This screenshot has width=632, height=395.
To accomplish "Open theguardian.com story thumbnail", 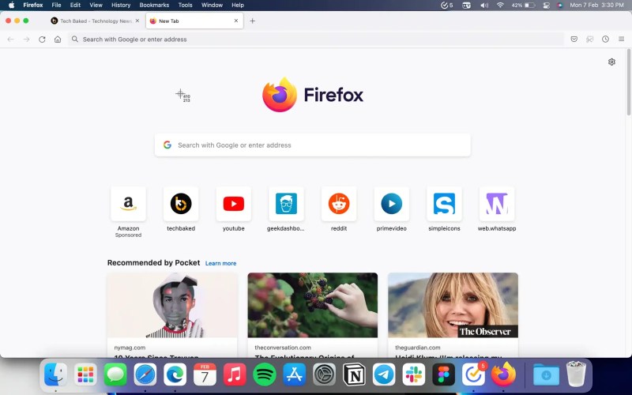I will (453, 305).
